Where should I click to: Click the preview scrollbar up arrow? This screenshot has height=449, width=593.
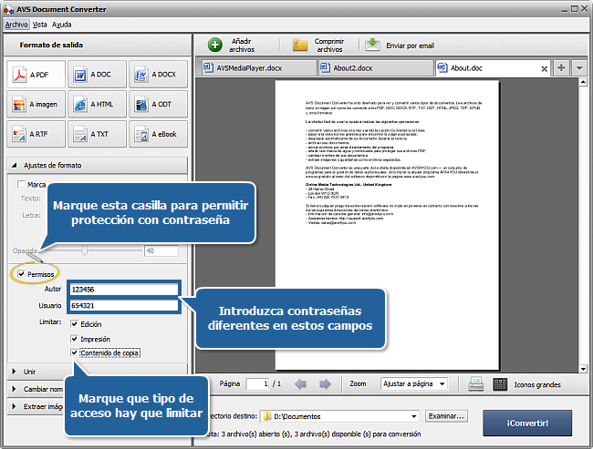coord(583,82)
